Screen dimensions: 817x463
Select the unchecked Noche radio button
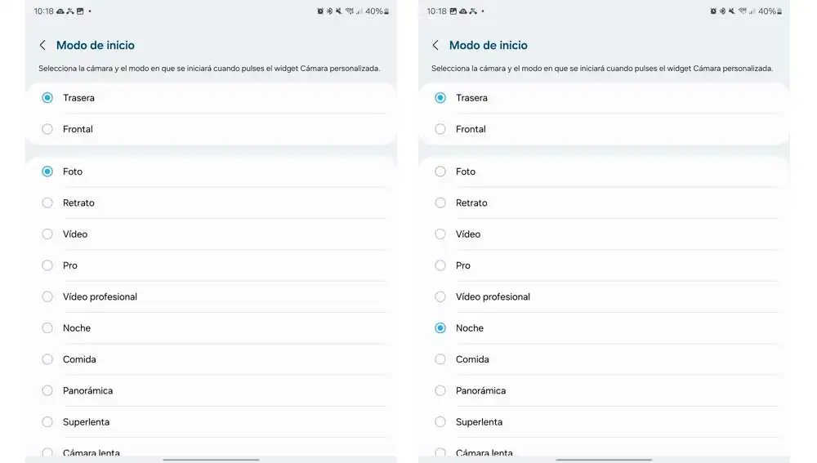click(47, 328)
